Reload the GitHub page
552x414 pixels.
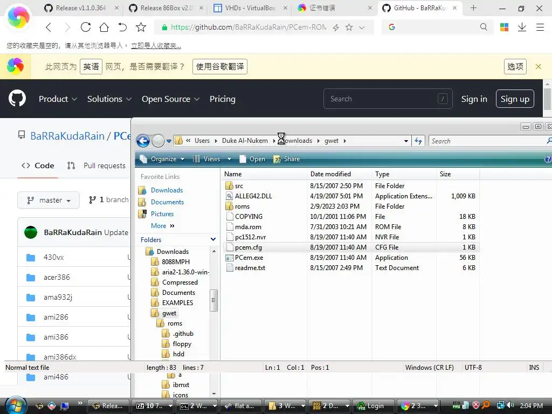point(86,27)
